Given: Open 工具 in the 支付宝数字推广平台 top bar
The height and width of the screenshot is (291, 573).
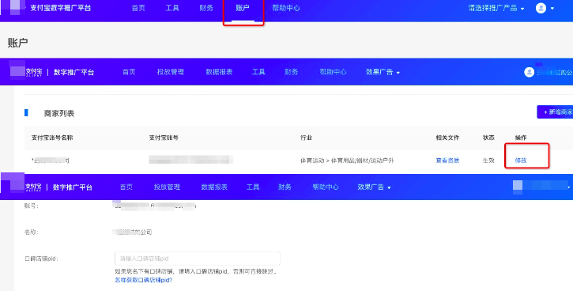Looking at the screenshot, I should pos(172,8).
